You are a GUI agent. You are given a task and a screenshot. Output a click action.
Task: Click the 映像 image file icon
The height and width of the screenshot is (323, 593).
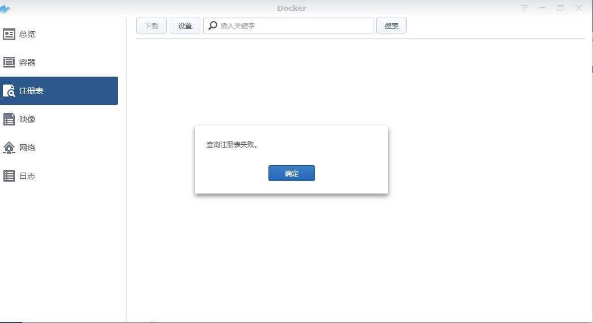tap(9, 119)
